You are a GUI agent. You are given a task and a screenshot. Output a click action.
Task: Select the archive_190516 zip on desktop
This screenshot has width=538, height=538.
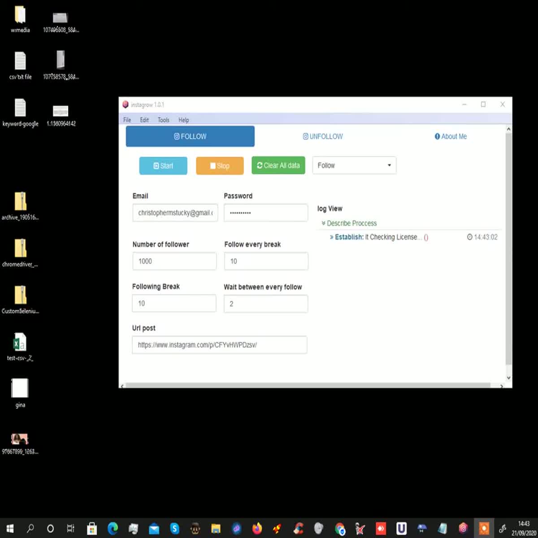(x=20, y=206)
